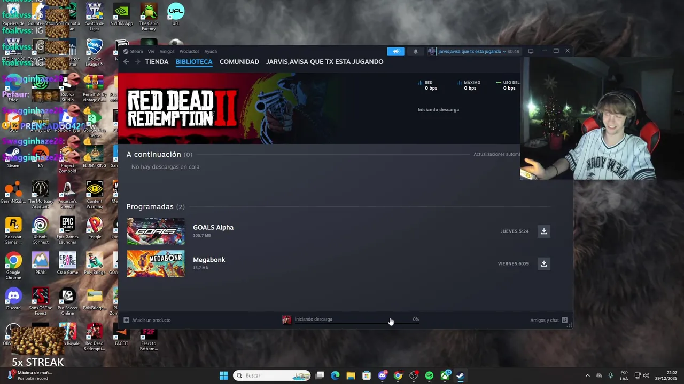
Task: Open the ELDEN RING desktop shortcut
Action: pos(95,157)
